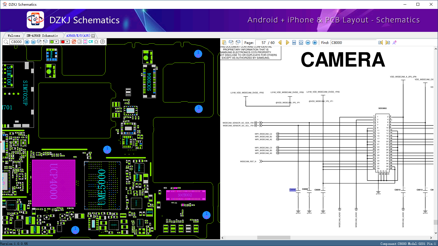Click the schematic vertical scrollbar thumb
Viewport: 438px width, 246px height.
click(436, 222)
